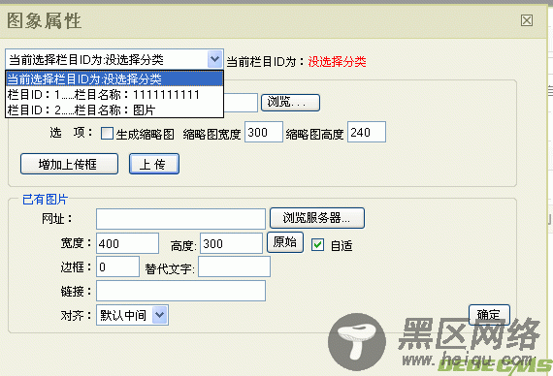This screenshot has width=553, height=376.
Task: Close the 图象属性 dialog
Action: (527, 20)
